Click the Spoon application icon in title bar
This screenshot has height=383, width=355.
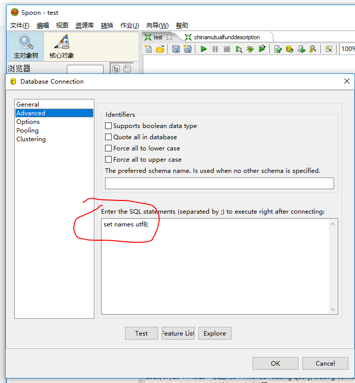click(15, 12)
